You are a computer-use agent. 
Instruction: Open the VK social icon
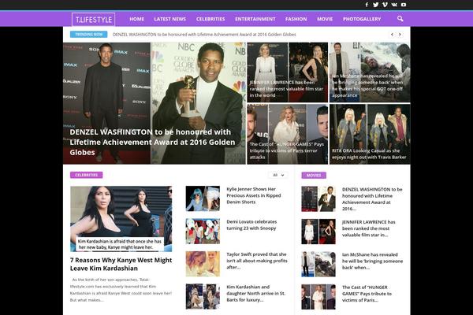click(x=394, y=5)
